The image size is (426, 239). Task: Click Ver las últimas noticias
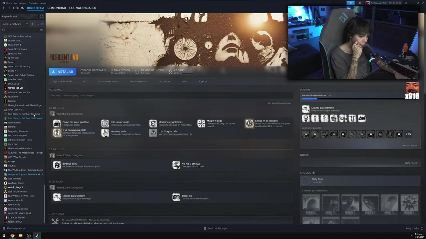280,103
